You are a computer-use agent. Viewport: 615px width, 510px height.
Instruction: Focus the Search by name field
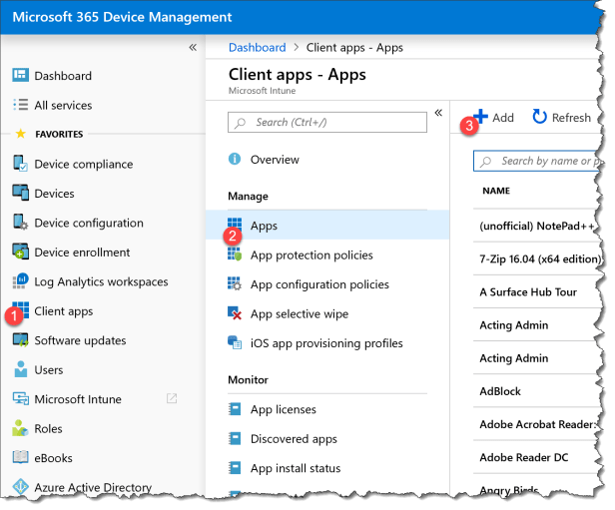(x=537, y=161)
